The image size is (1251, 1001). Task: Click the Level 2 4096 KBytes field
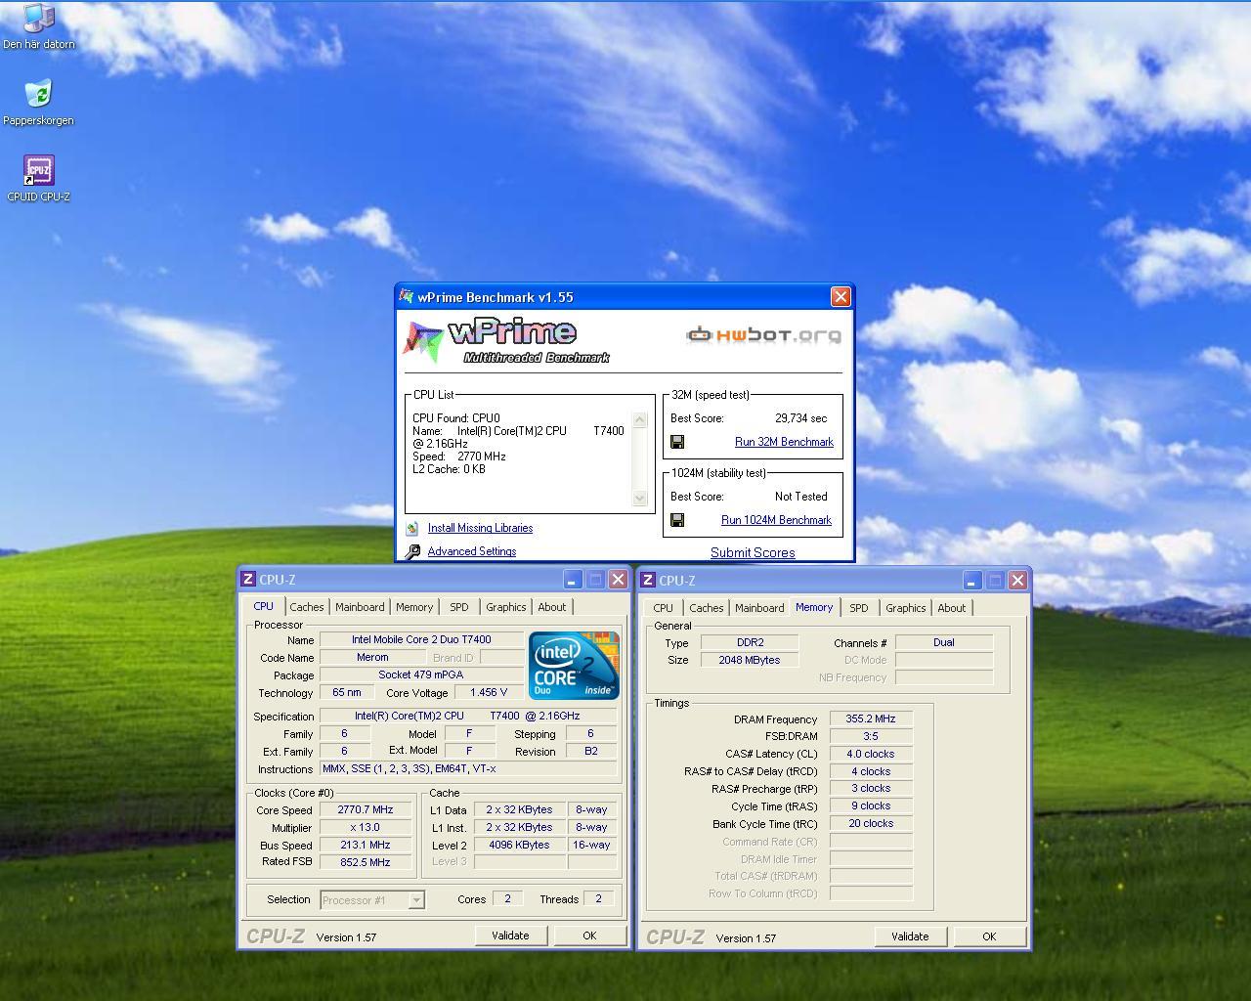520,846
